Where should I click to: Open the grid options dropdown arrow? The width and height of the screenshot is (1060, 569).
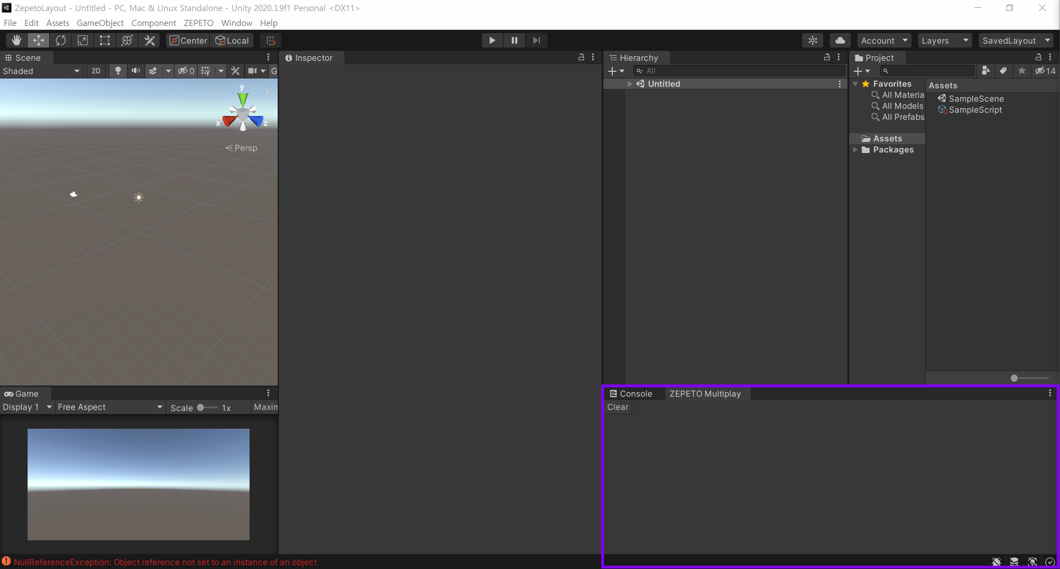click(221, 71)
